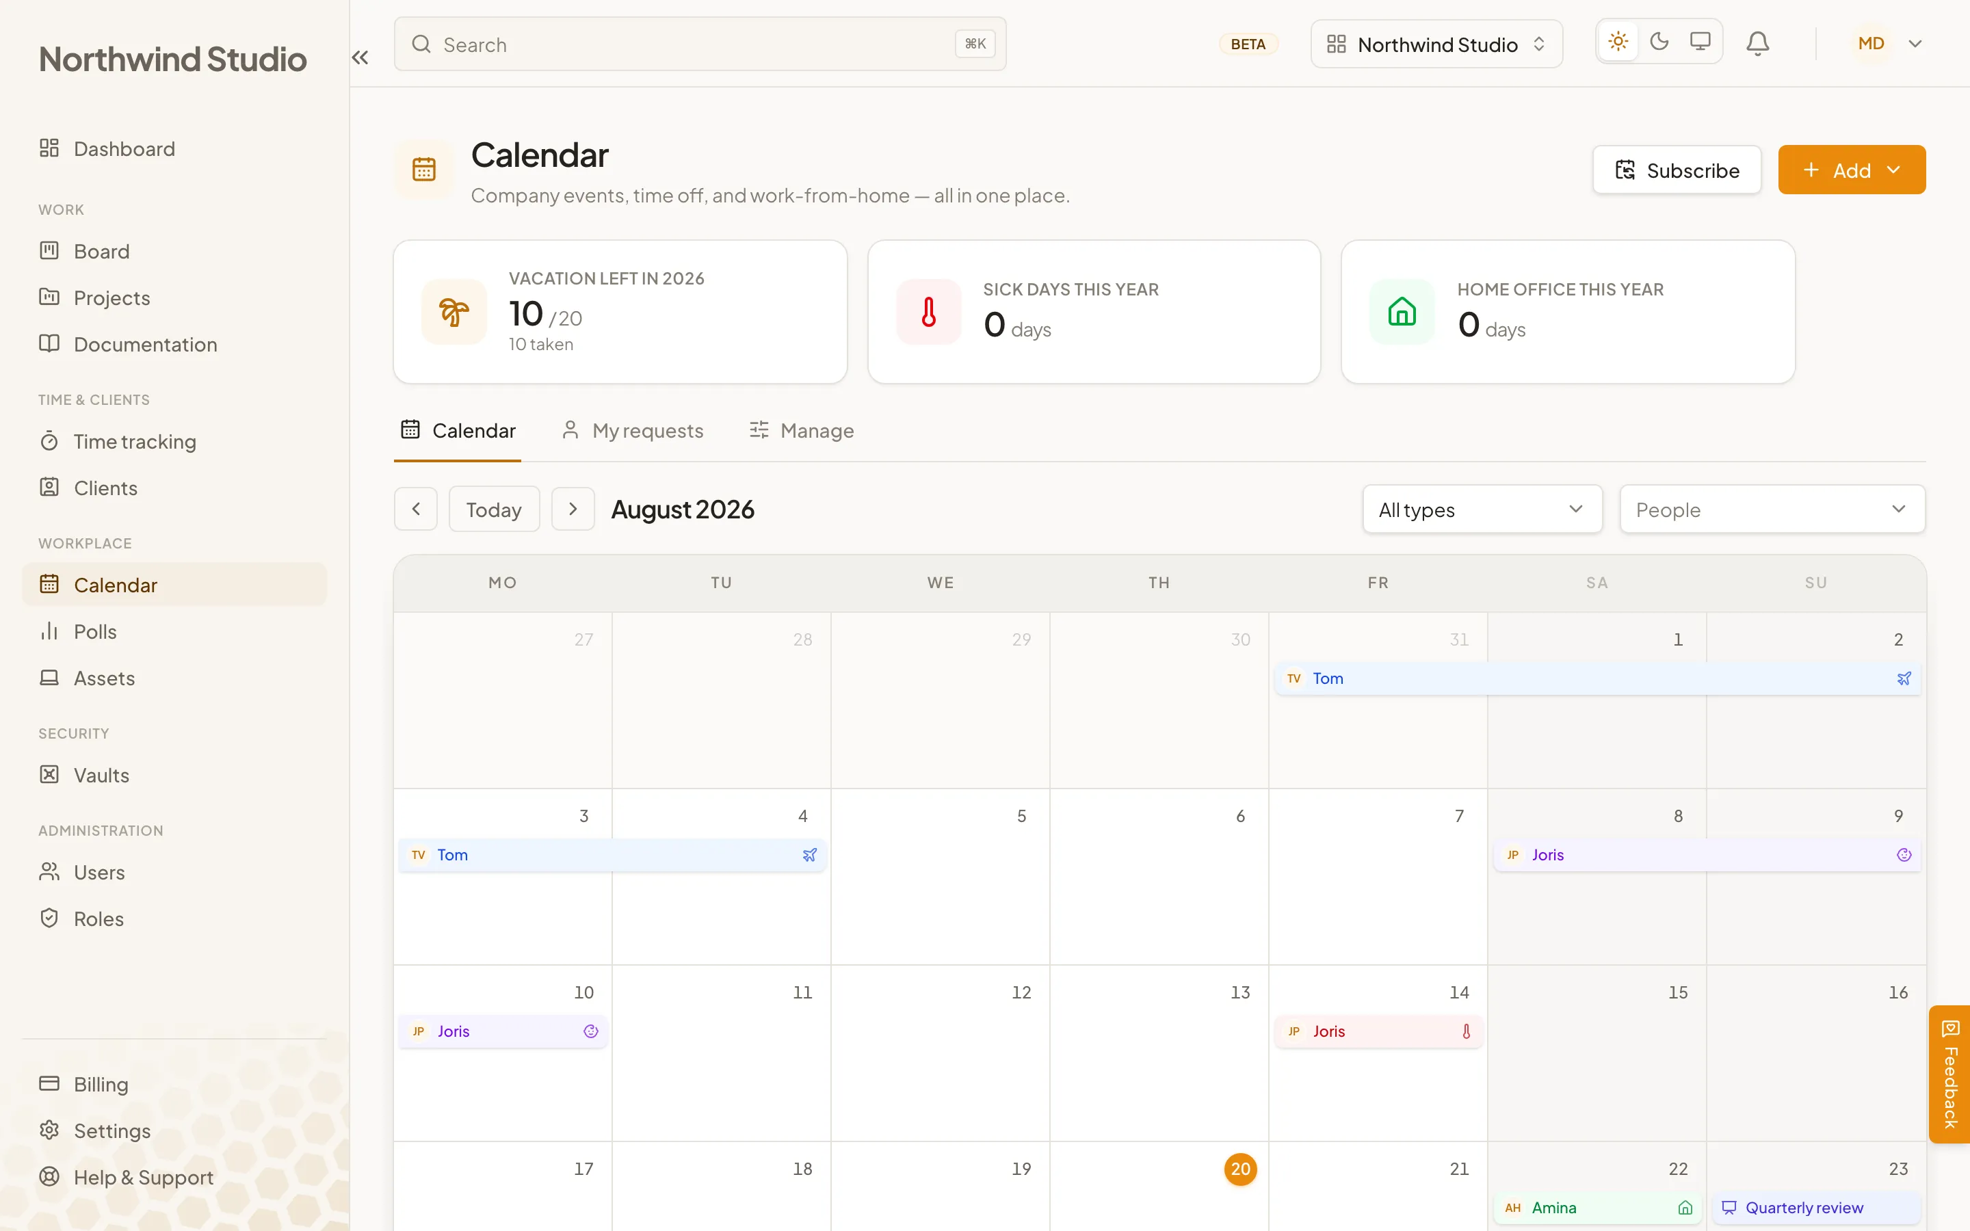Open Settings from sidebar
Viewport: 1970px width, 1231px height.
[x=174, y=1130]
